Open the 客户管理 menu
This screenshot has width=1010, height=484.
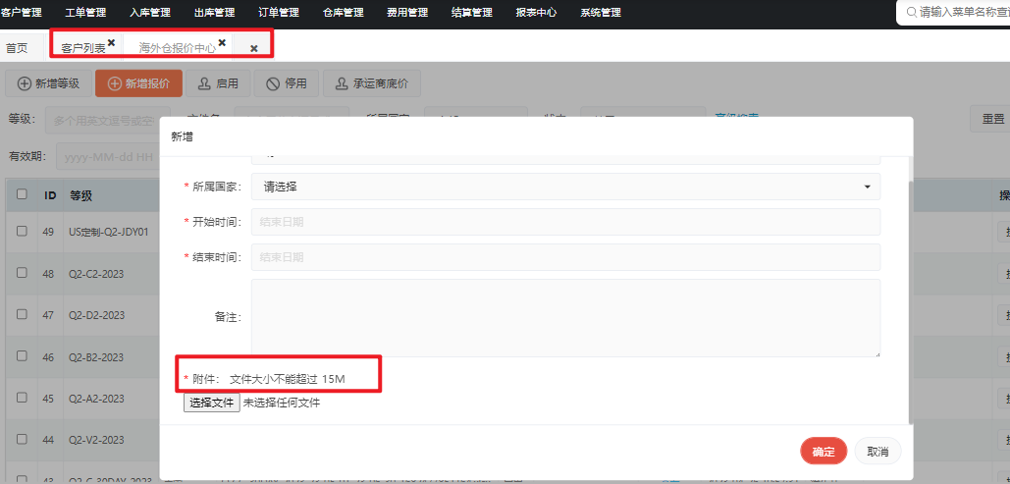(x=22, y=12)
